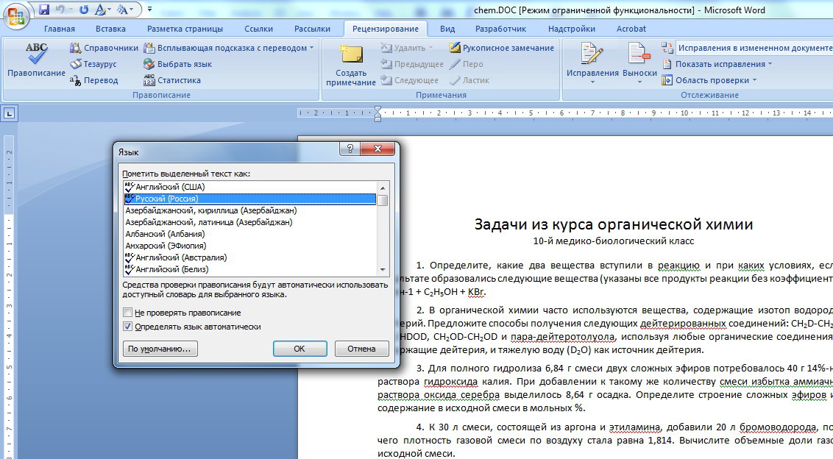Click the indent marker on horizontal ruler
The width and height of the screenshot is (833, 459).
pyautogui.click(x=377, y=113)
